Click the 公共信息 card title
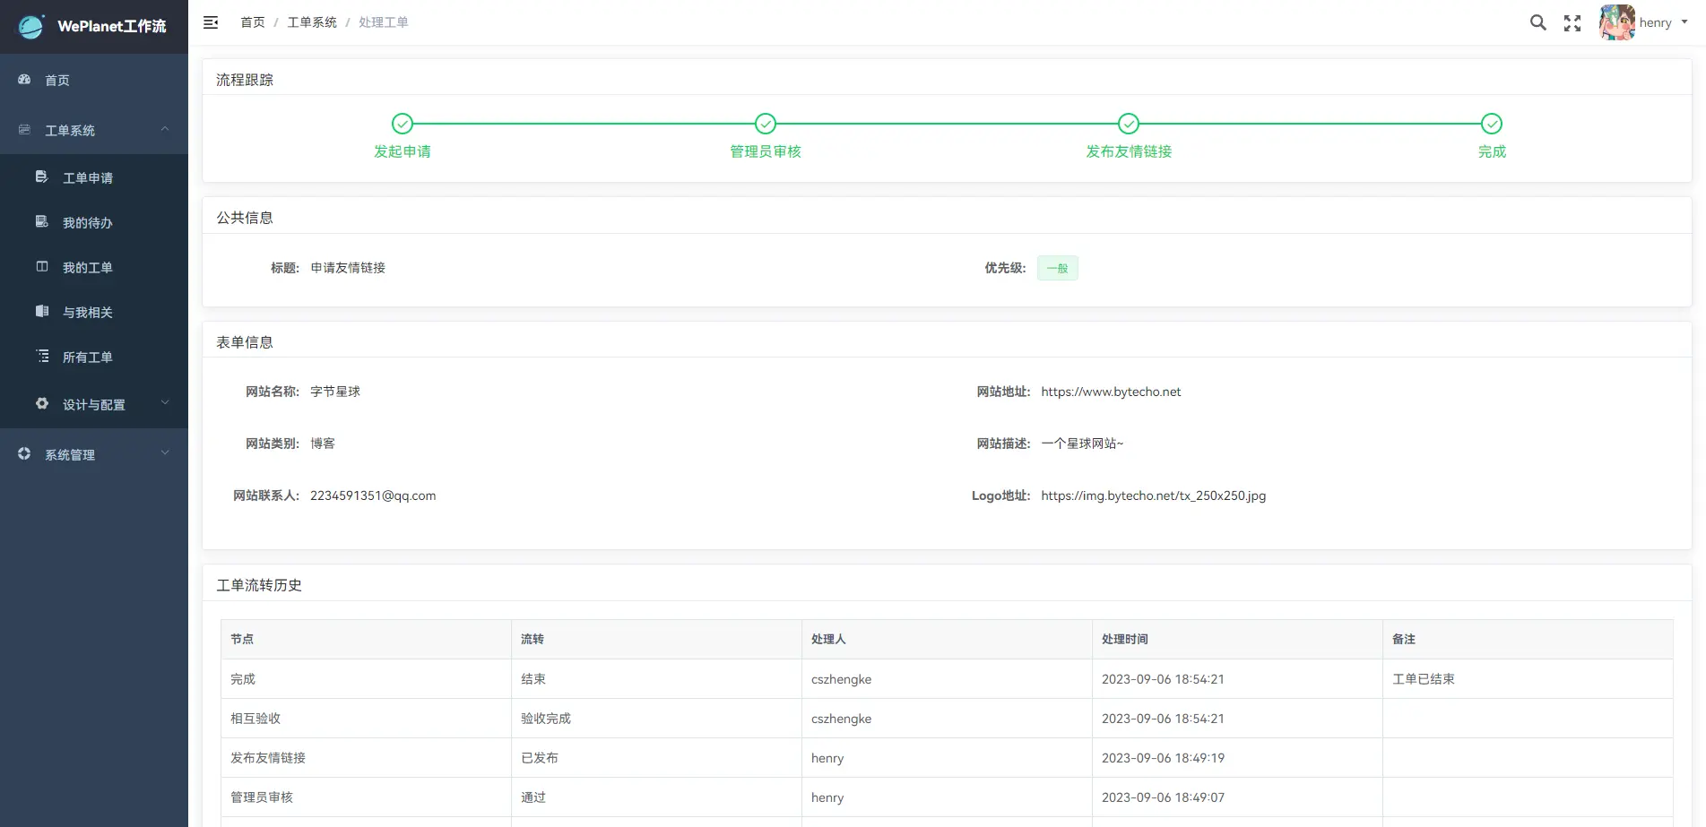This screenshot has height=827, width=1706. coord(245,218)
